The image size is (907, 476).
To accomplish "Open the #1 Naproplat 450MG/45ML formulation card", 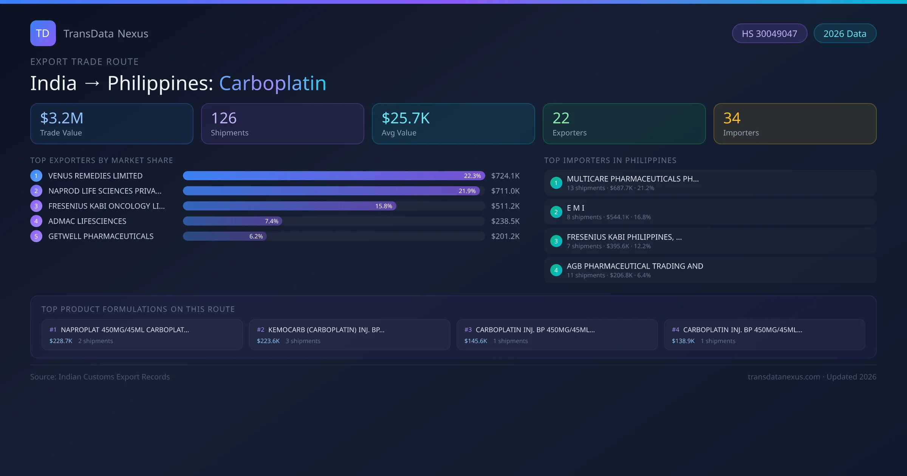I will click(142, 335).
